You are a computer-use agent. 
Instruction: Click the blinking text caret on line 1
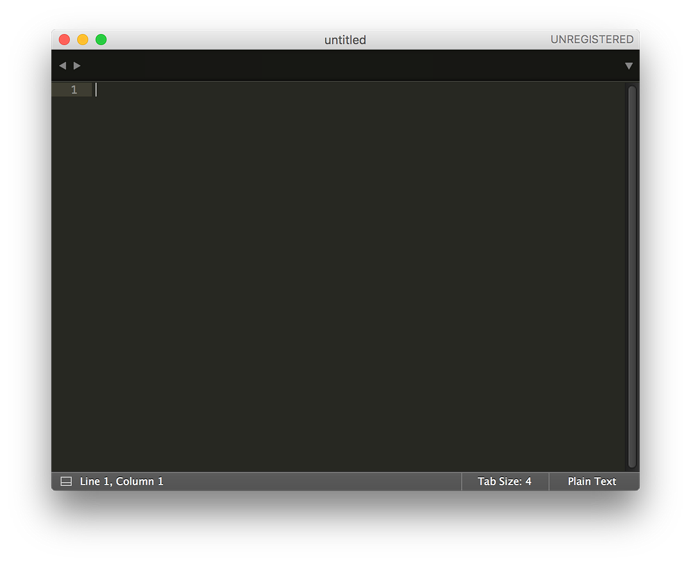tap(96, 90)
